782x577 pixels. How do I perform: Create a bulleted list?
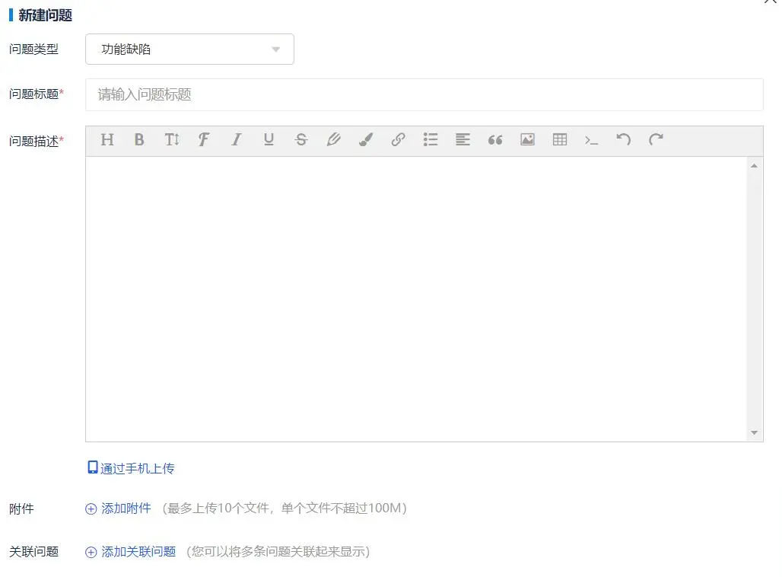[430, 139]
